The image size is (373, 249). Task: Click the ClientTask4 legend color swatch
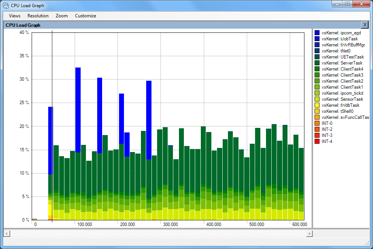coord(317,69)
